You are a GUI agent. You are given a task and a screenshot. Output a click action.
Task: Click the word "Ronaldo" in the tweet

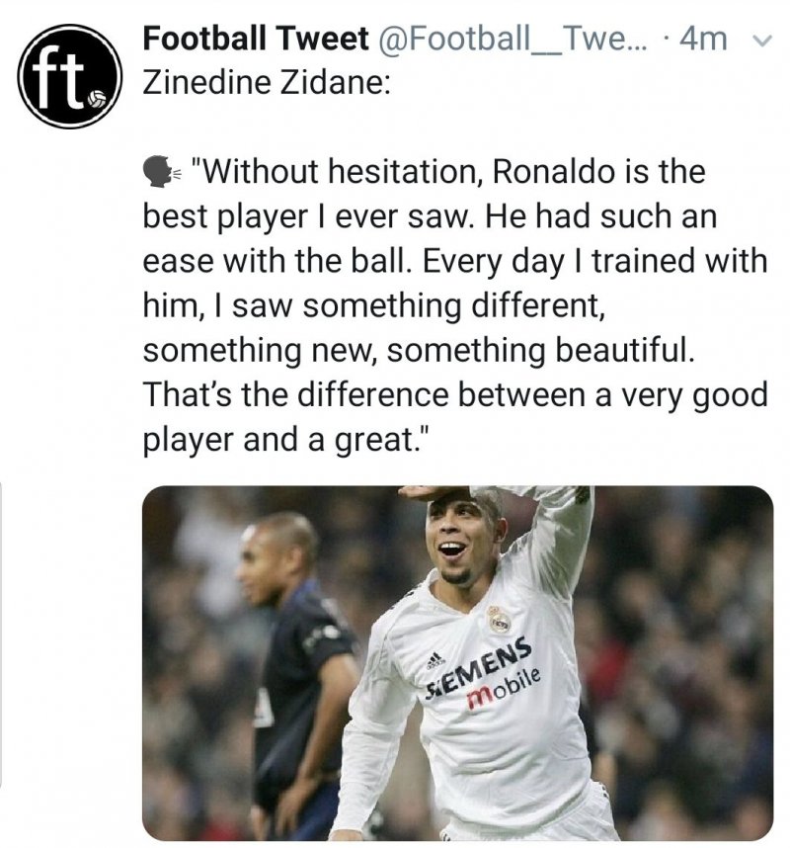point(542,174)
